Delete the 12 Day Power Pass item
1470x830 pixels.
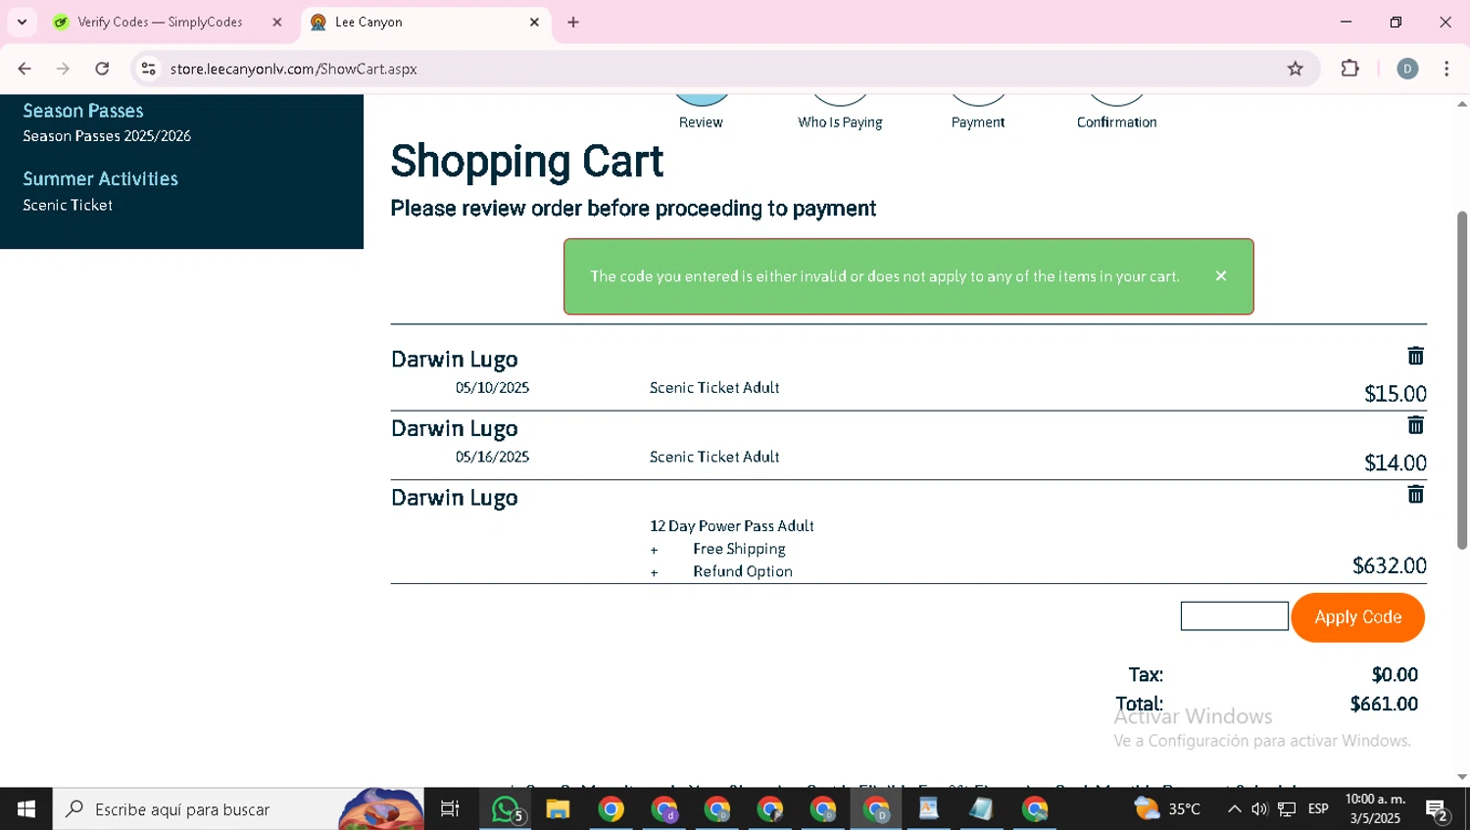[x=1415, y=495]
